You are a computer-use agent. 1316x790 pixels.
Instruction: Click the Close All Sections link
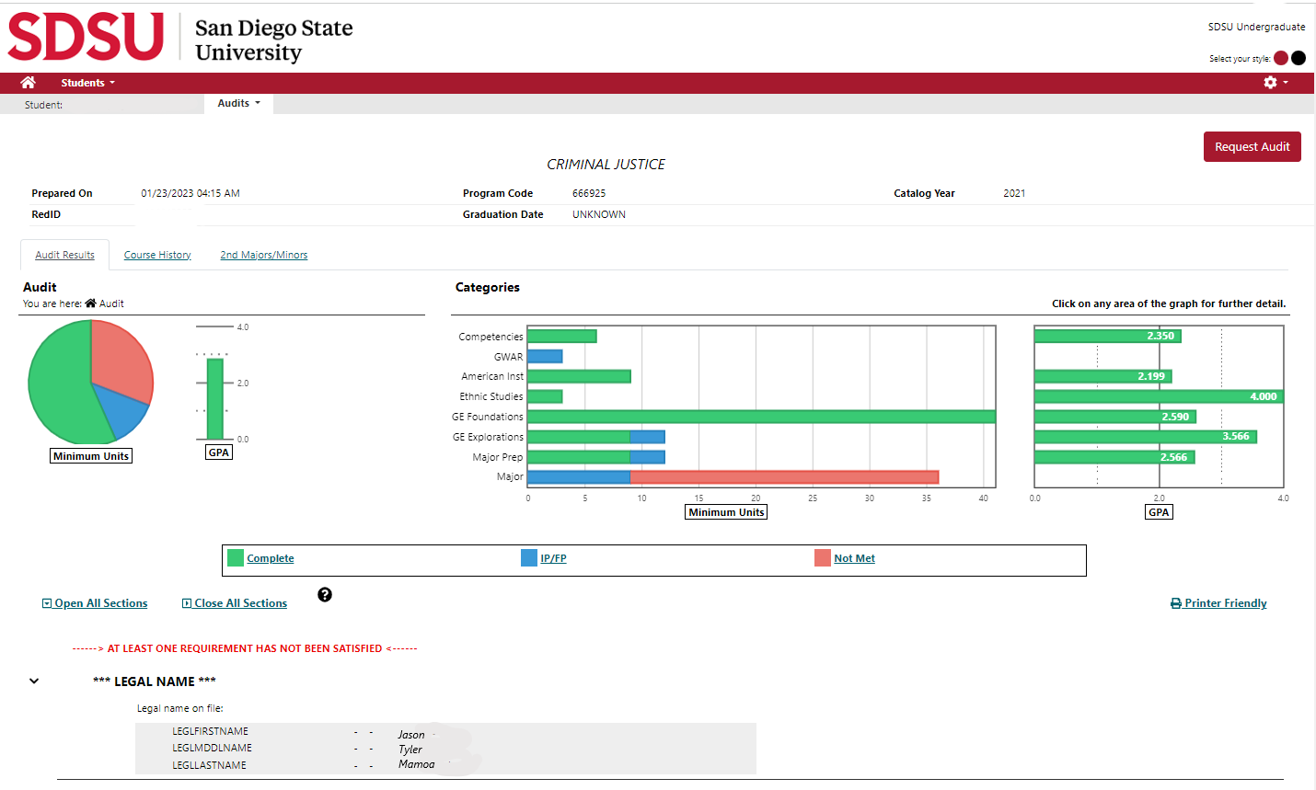coord(235,603)
